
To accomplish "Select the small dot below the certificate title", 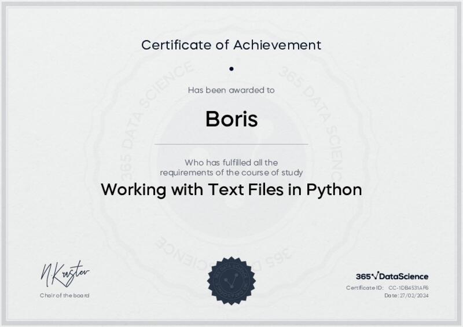I will (231, 68).
